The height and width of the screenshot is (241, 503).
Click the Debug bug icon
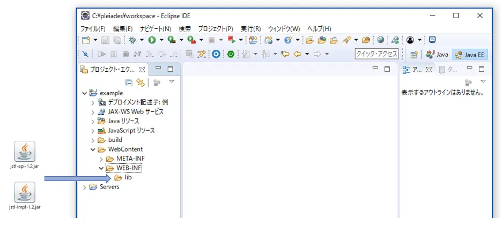[132, 40]
